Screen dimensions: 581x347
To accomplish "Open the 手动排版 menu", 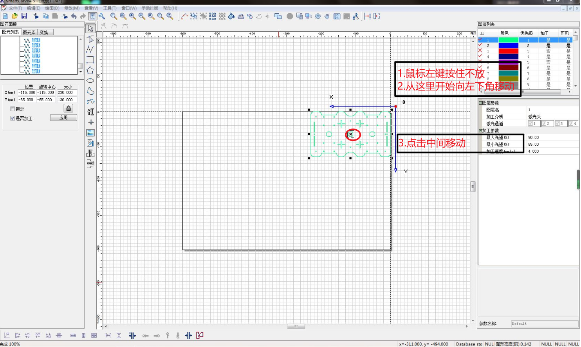I will point(150,8).
